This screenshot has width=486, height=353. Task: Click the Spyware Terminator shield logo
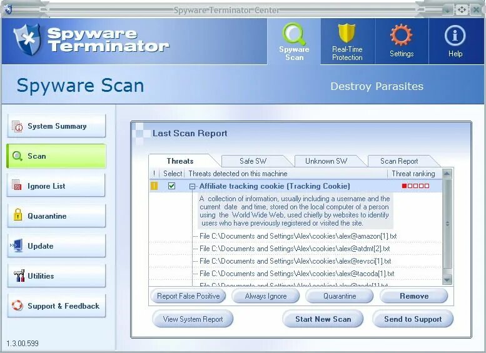(x=28, y=39)
